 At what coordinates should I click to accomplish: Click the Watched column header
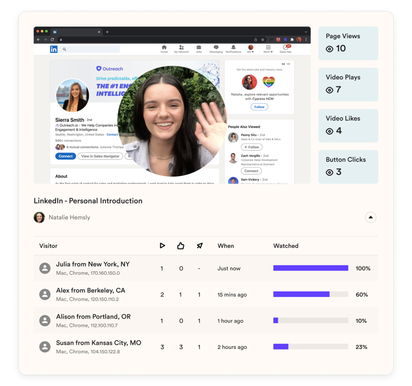286,246
